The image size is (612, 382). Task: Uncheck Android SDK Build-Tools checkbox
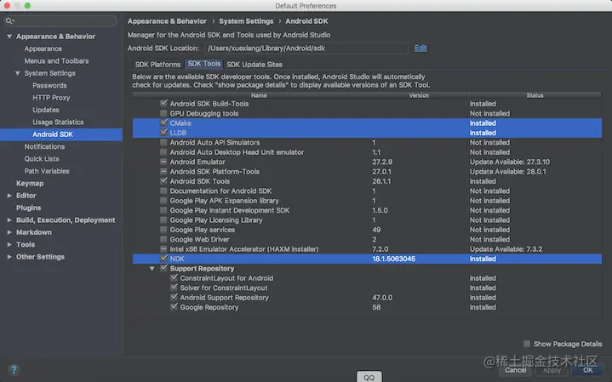coord(163,104)
